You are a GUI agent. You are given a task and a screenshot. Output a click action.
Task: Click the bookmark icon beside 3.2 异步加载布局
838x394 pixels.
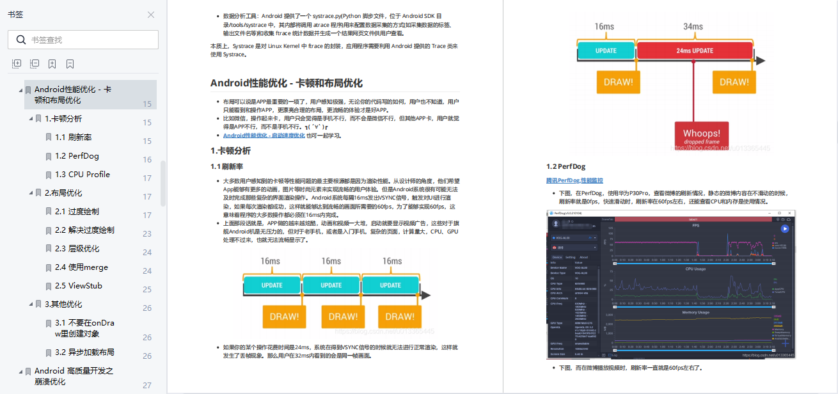tap(49, 352)
